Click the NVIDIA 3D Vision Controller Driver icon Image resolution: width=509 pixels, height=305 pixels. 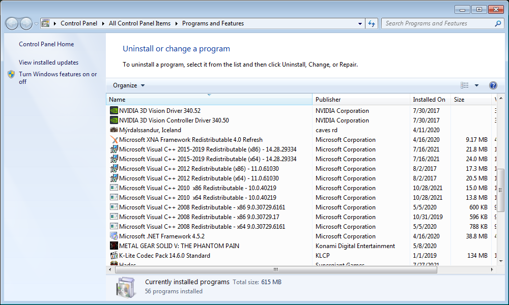tap(114, 120)
